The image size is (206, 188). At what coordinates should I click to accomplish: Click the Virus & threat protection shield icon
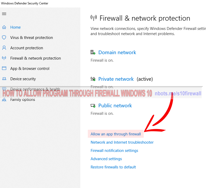tap(4, 38)
